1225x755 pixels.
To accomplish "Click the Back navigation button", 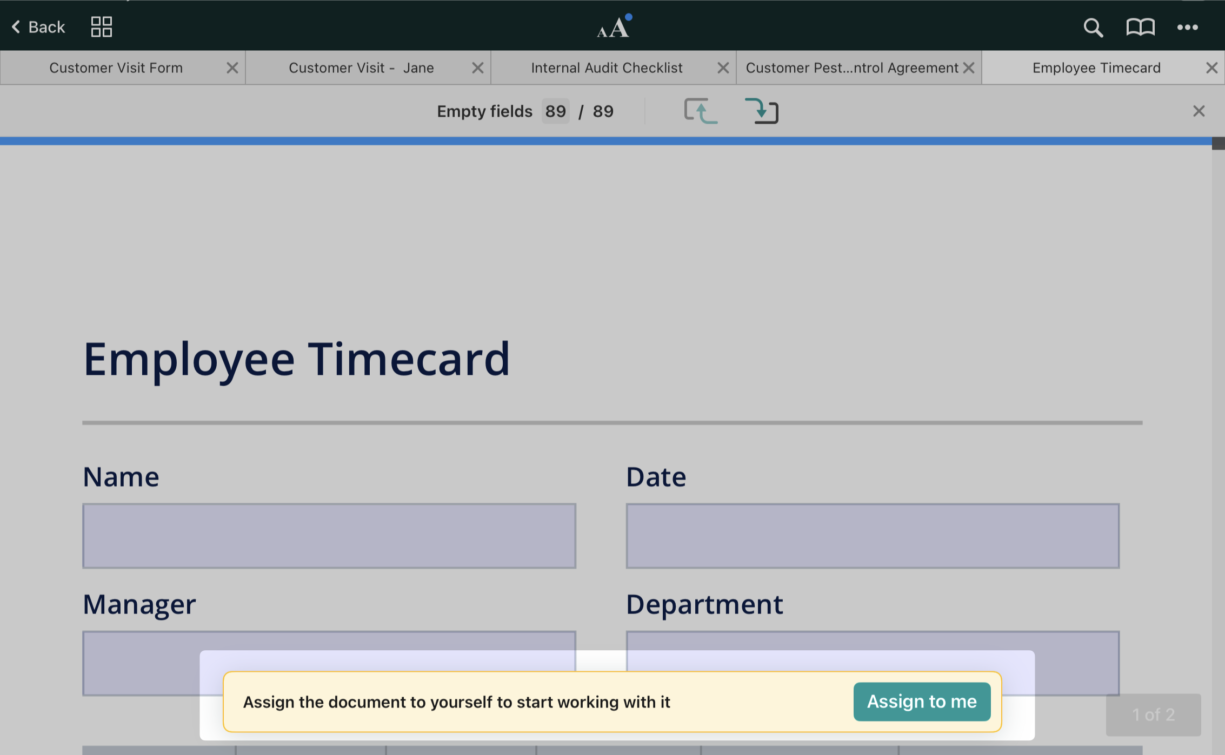I will click(38, 27).
